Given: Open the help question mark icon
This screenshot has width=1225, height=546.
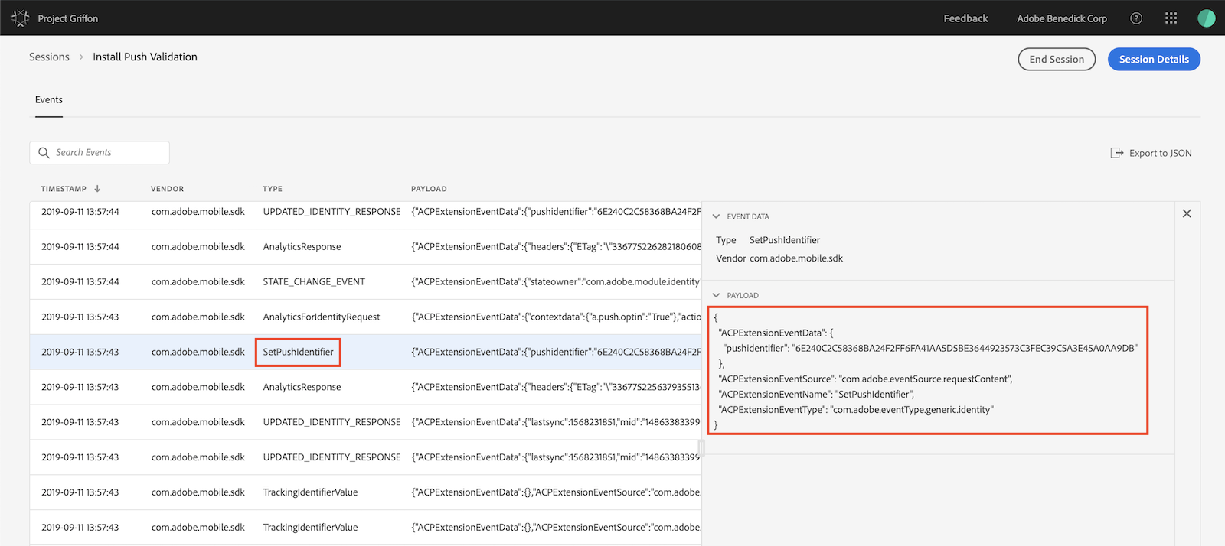Looking at the screenshot, I should (1136, 18).
